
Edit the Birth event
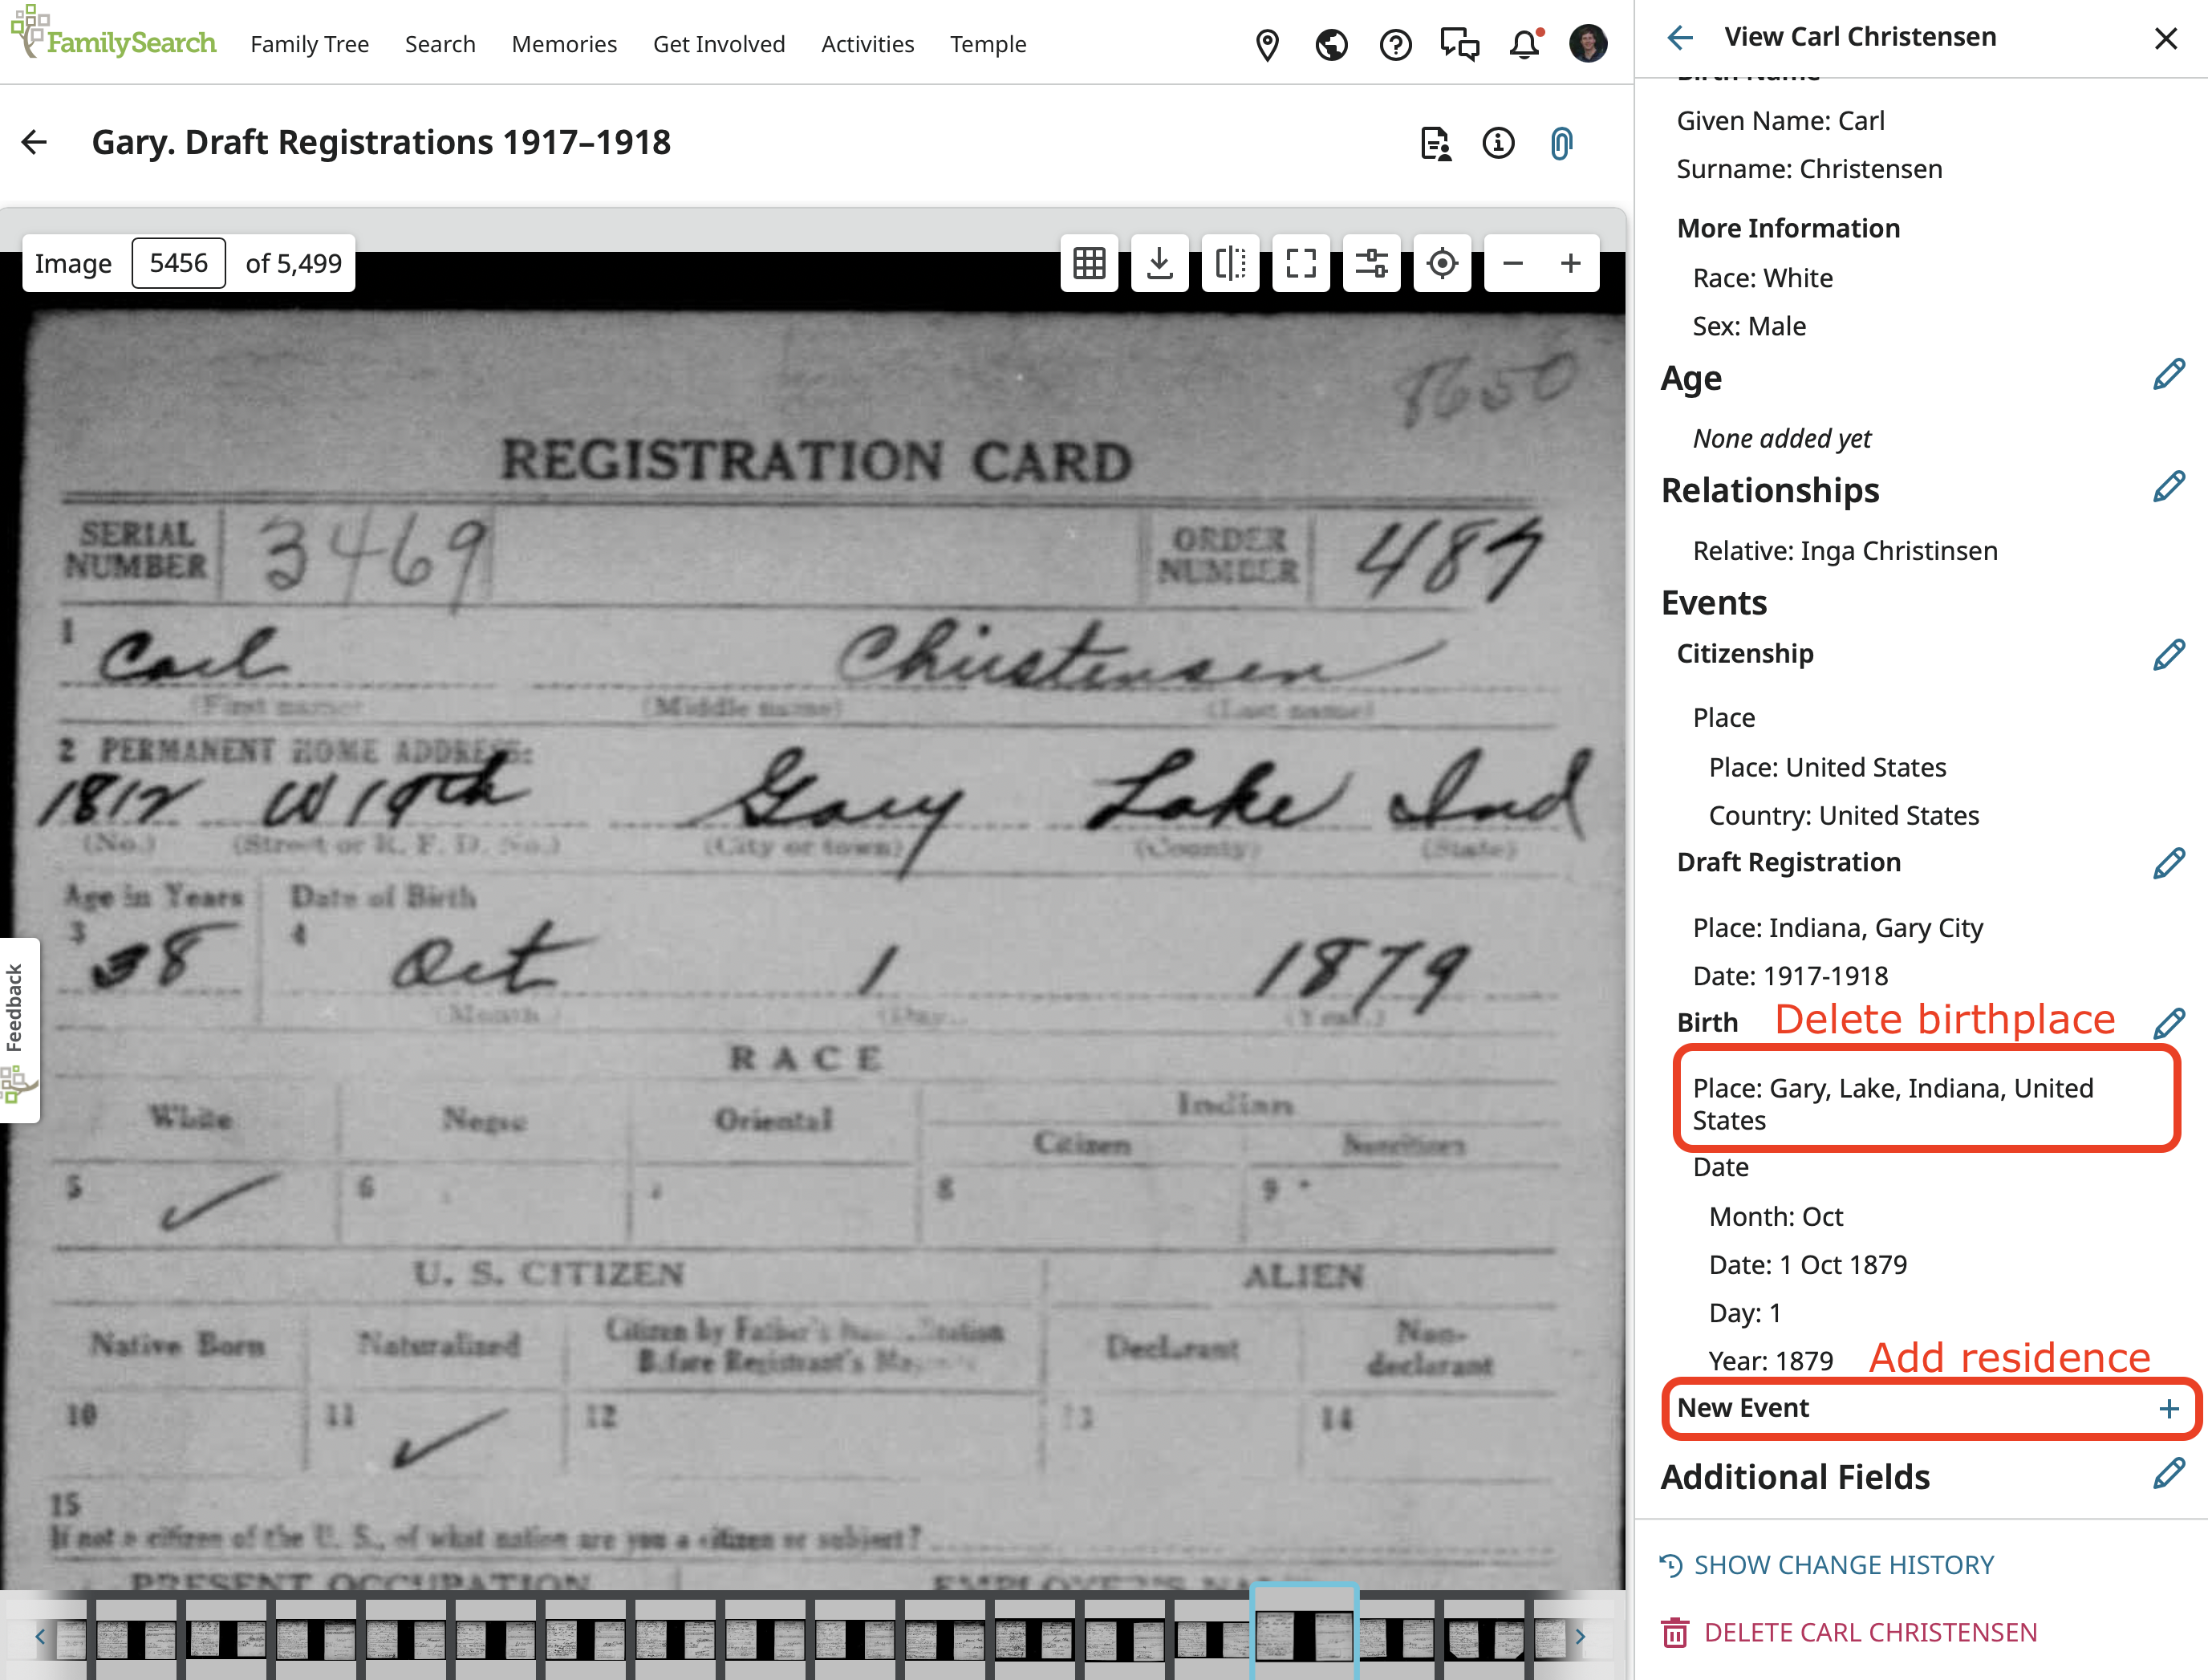click(x=2169, y=1023)
